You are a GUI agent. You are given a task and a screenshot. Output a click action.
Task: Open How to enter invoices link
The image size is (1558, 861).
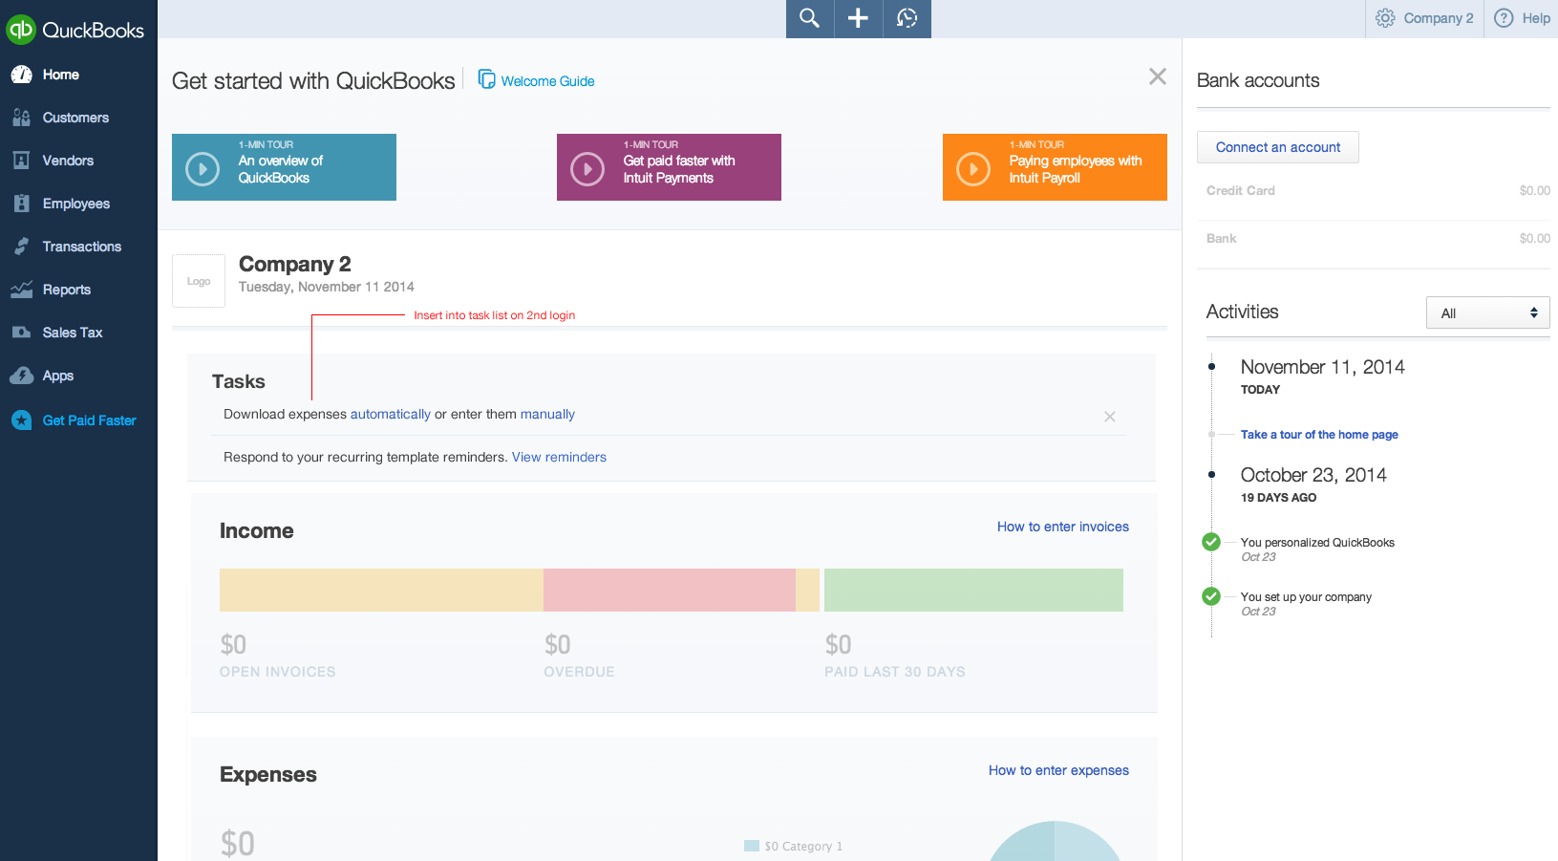point(1063,527)
